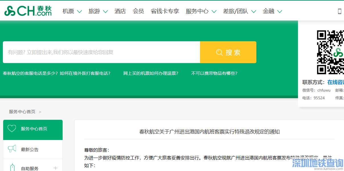This screenshot has height=171, width=344.
Task: Open the 会员 page
Action: tap(138, 11)
